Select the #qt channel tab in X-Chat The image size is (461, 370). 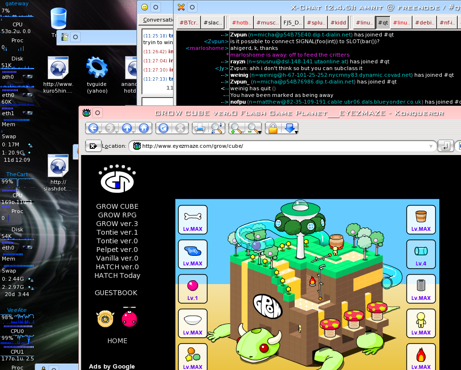tap(383, 23)
